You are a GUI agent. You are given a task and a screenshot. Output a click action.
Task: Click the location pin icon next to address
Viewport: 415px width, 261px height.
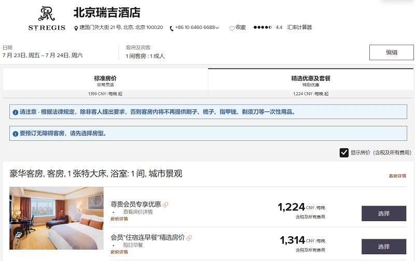click(76, 28)
